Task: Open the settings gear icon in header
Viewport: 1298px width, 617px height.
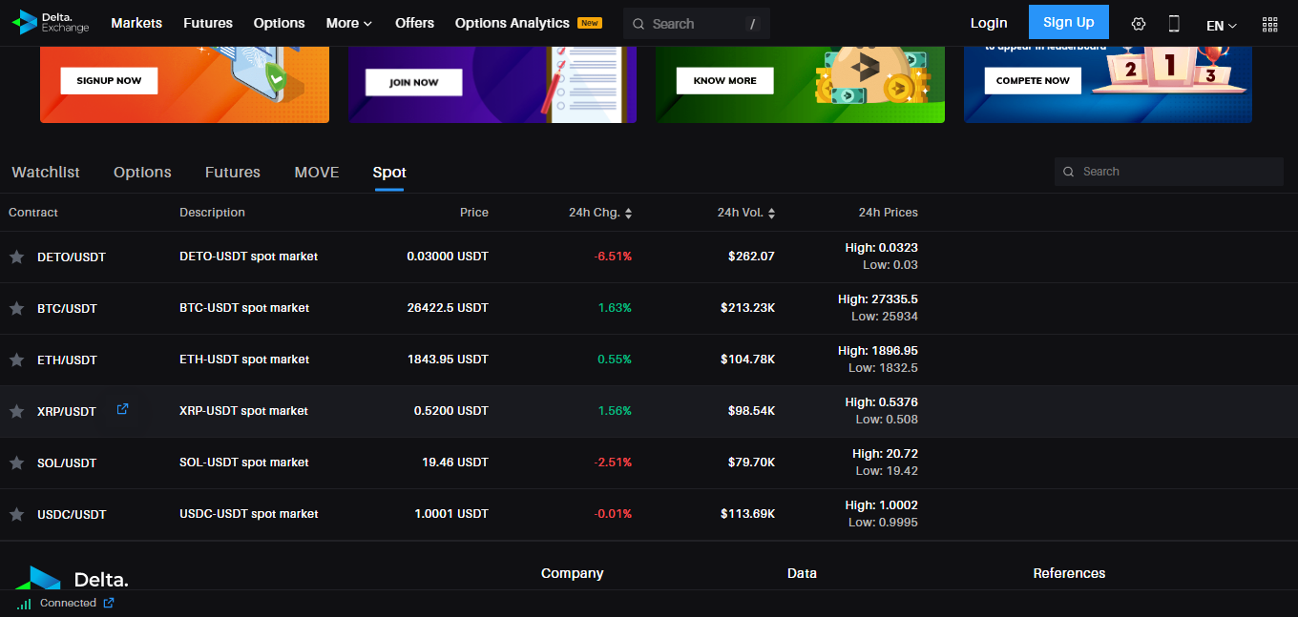Action: coord(1138,24)
